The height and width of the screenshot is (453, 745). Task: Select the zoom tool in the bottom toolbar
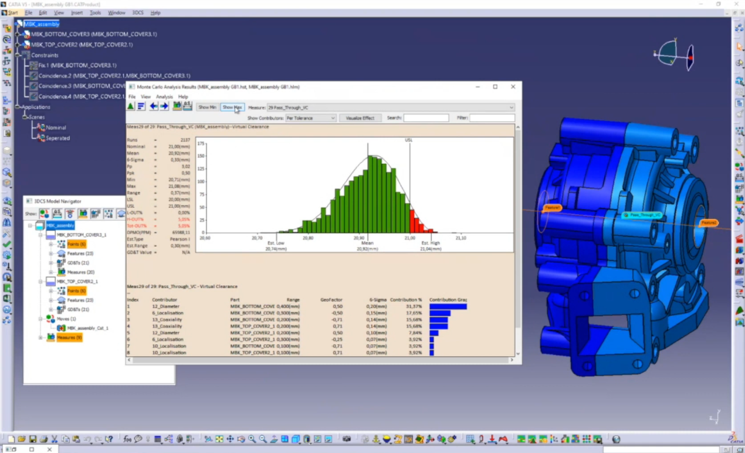(251, 438)
